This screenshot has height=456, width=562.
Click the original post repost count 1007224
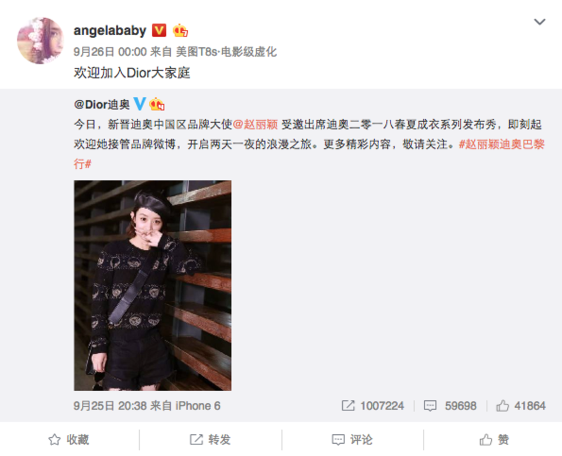click(373, 406)
